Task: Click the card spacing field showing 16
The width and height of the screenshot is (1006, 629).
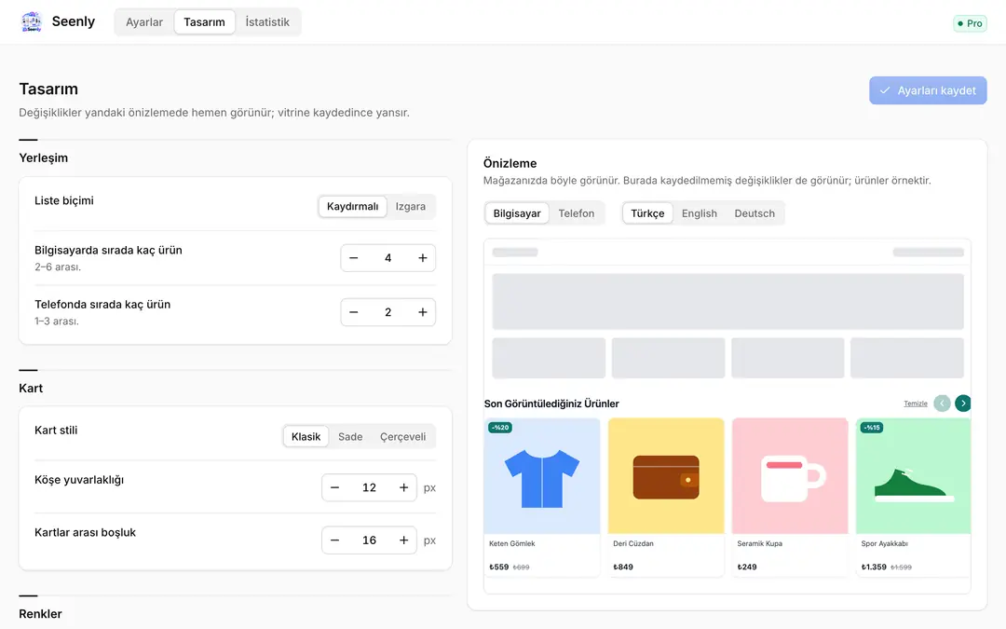Action: click(x=369, y=540)
